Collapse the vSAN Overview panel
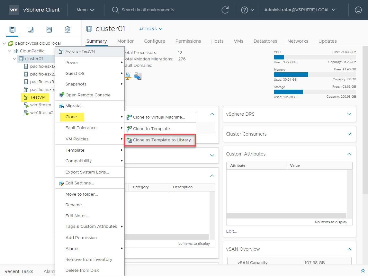Image resolution: width=368 pixels, height=276 pixels. point(349,249)
